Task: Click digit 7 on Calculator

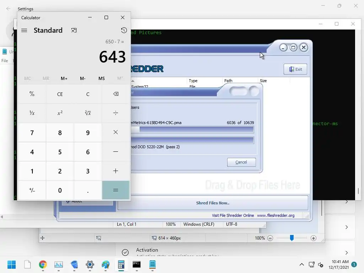Action: coord(32,133)
